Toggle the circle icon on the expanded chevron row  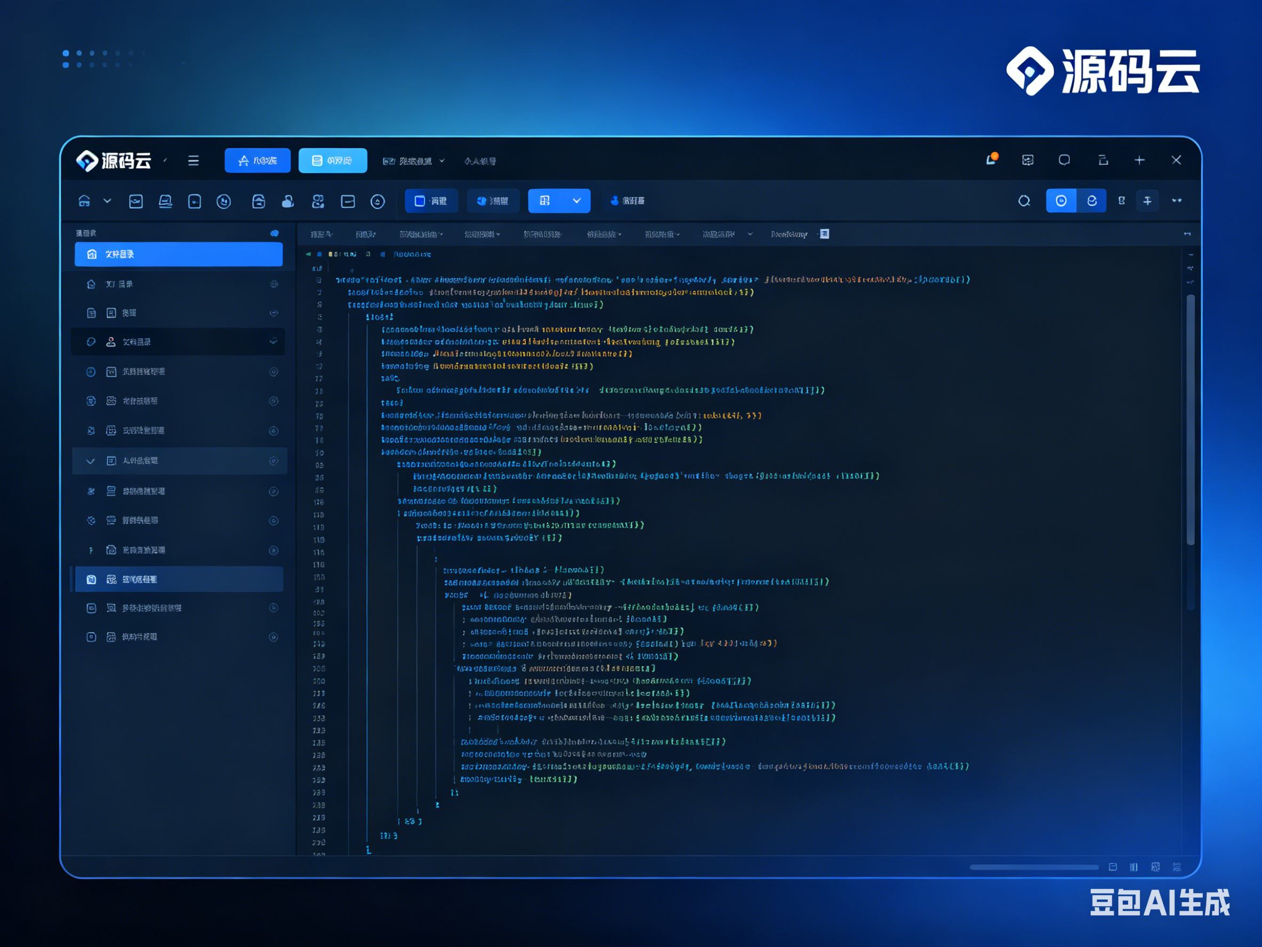pyautogui.click(x=274, y=460)
